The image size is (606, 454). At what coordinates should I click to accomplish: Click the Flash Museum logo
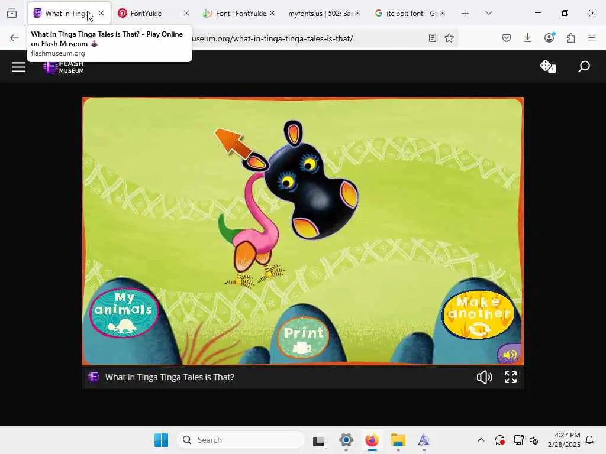click(x=63, y=67)
